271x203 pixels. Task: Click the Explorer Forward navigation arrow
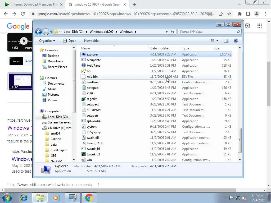tap(46, 32)
